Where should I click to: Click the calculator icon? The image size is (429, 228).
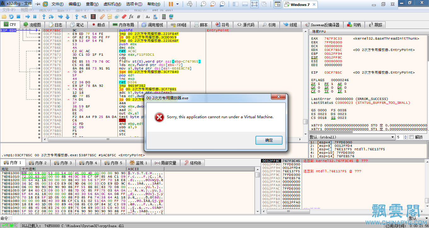164,16
